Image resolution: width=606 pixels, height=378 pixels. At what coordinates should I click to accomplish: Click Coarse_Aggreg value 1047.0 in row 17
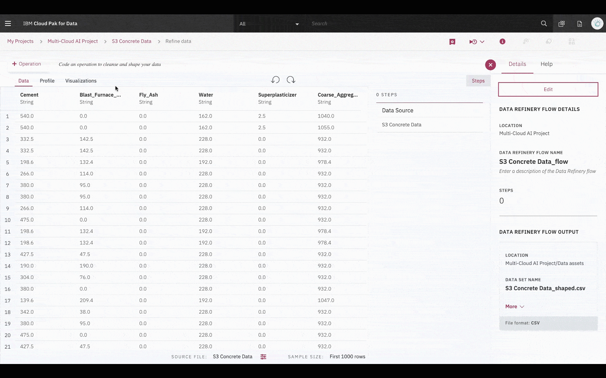pyautogui.click(x=326, y=300)
